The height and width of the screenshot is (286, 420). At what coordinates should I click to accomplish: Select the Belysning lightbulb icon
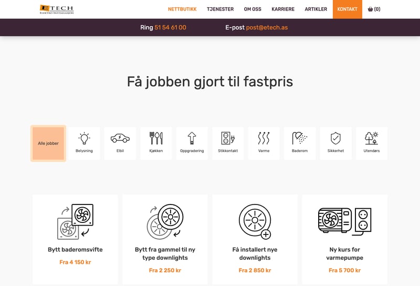(84, 138)
